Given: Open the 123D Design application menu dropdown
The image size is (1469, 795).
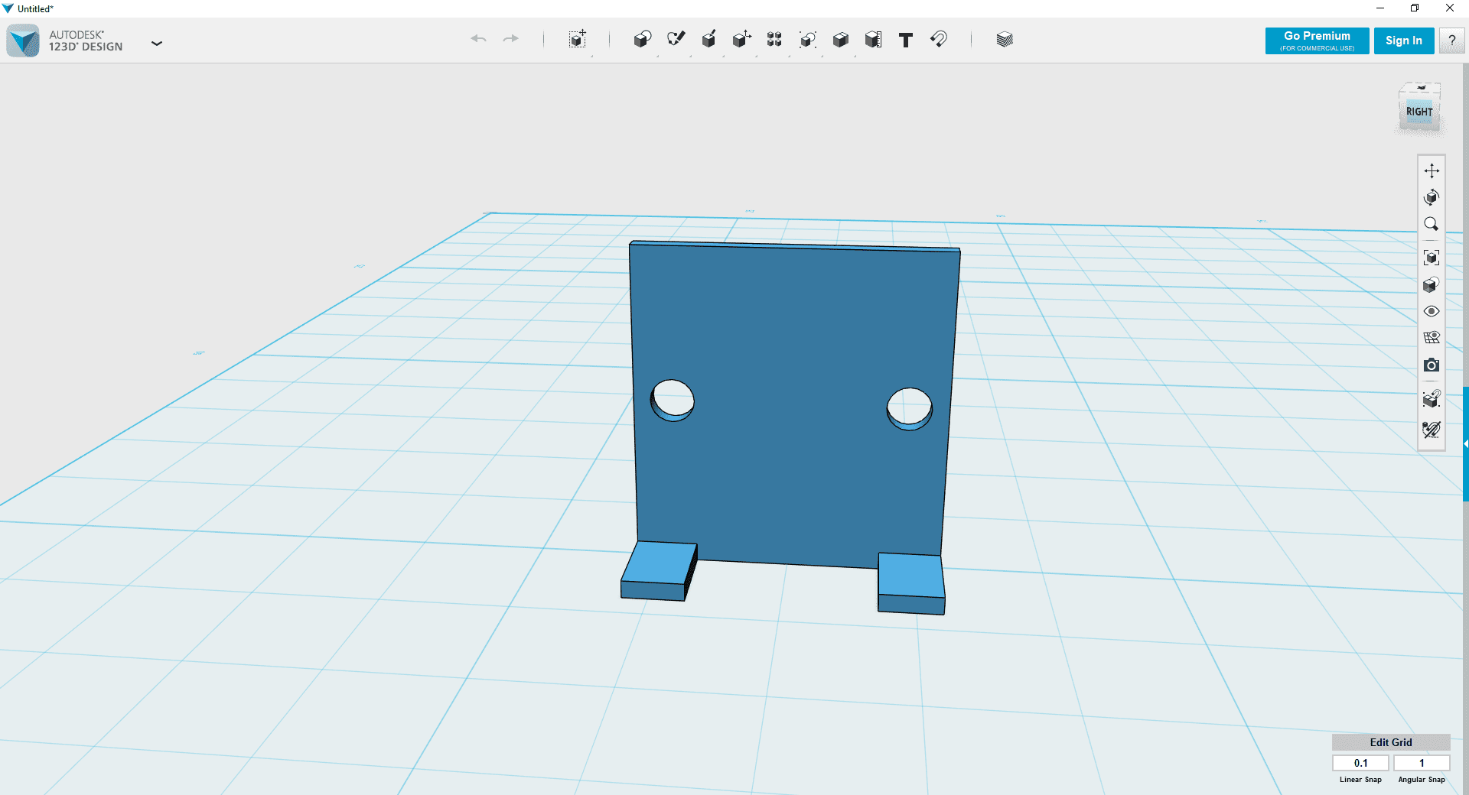Looking at the screenshot, I should click(x=157, y=44).
